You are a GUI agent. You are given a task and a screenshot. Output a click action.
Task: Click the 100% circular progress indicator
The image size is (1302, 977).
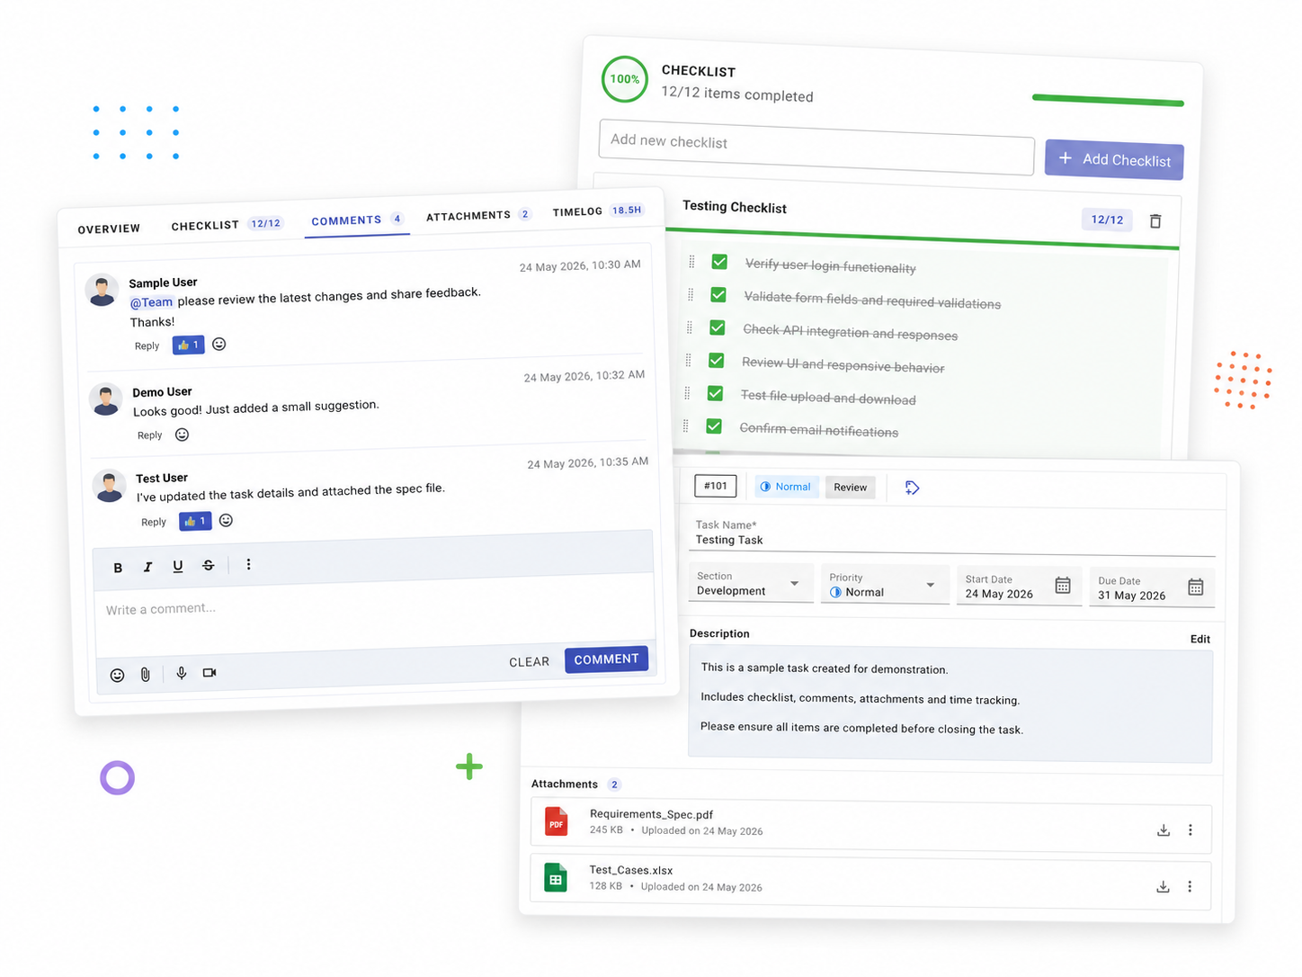tap(625, 79)
